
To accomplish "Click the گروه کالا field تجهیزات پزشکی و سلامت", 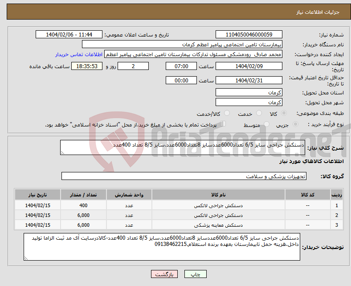I will [184, 176].
